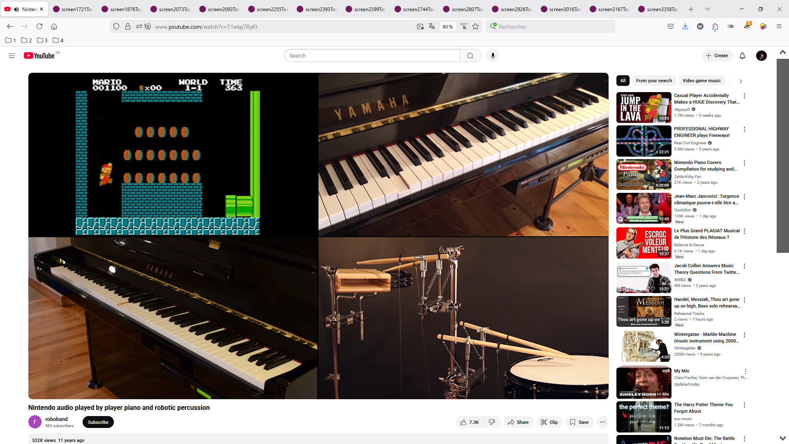Viewport: 789px width, 444px height.
Task: Open Nintendo Piano Covers Compilation thumbnail
Action: click(644, 174)
